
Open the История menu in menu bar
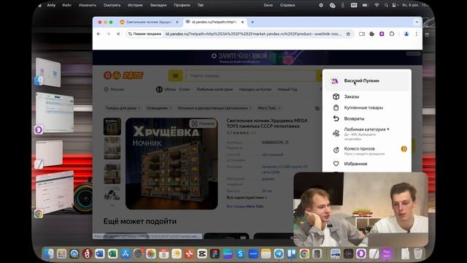[x=135, y=5]
